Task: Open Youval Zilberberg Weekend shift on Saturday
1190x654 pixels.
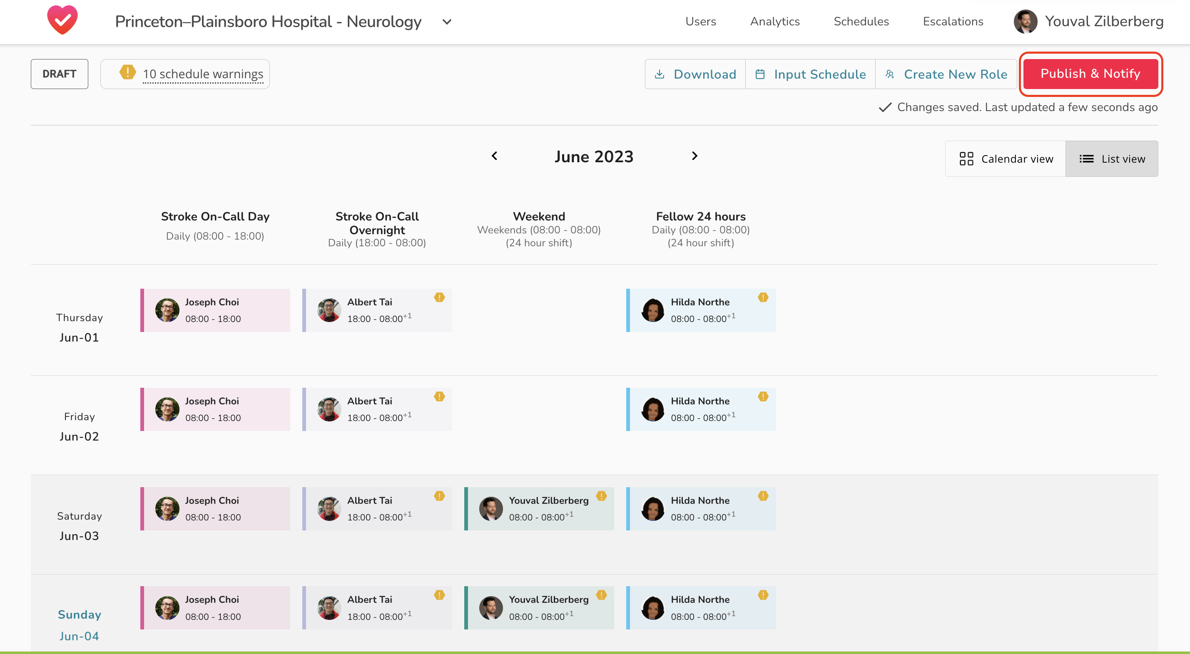Action: click(539, 509)
